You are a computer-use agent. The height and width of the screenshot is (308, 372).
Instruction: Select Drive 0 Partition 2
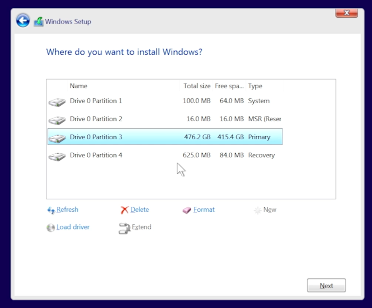point(165,119)
